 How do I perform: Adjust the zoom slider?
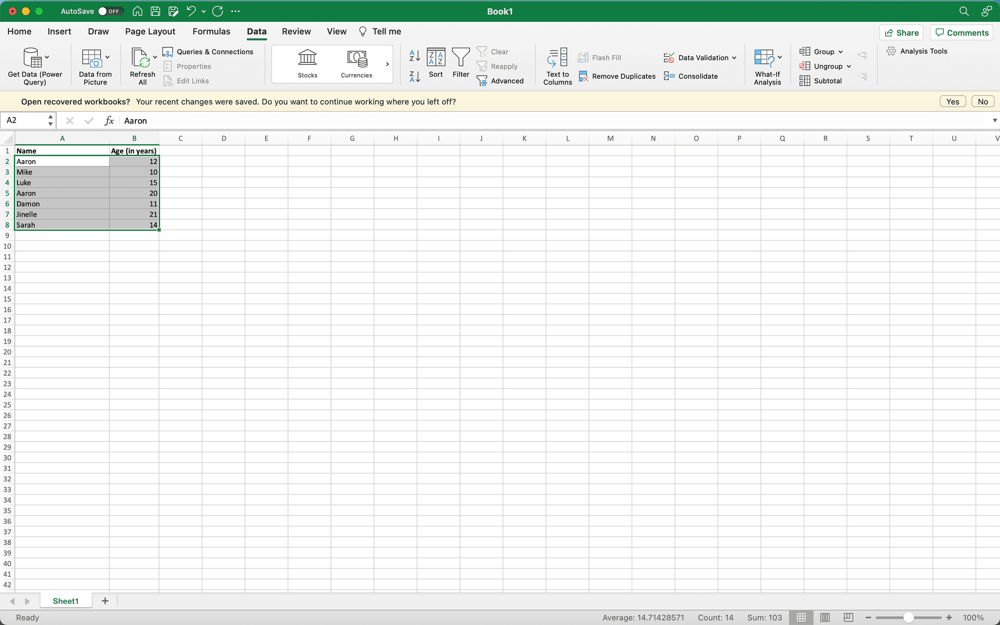908,617
